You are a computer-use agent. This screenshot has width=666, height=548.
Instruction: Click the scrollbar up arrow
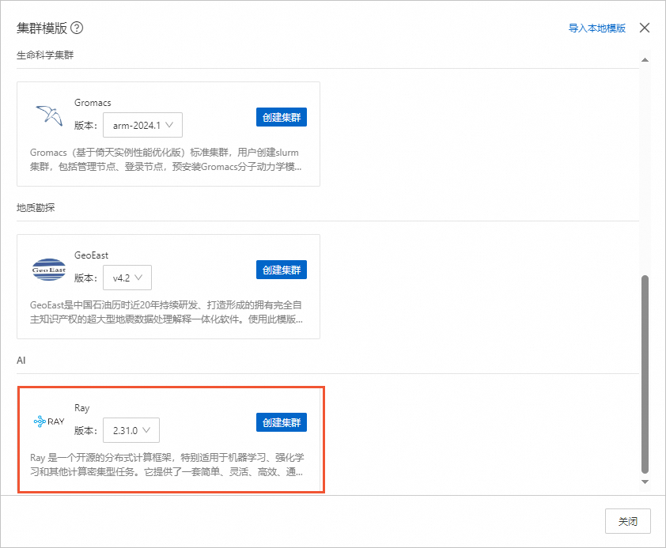(x=645, y=60)
